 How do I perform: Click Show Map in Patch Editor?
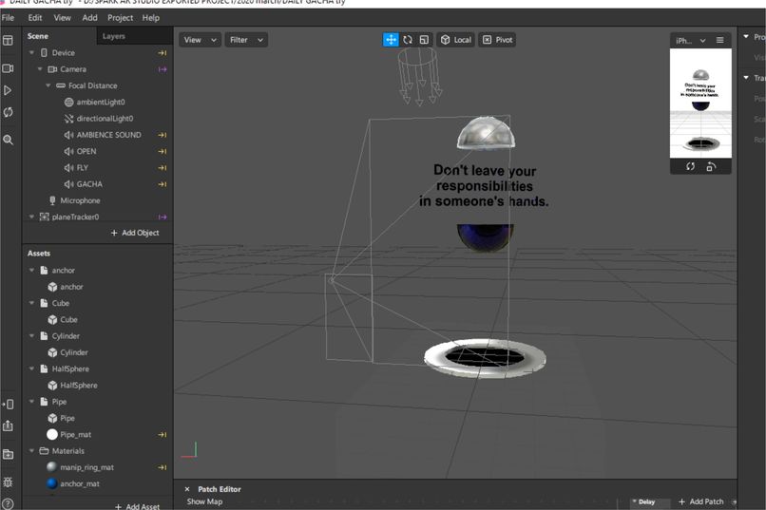click(204, 501)
